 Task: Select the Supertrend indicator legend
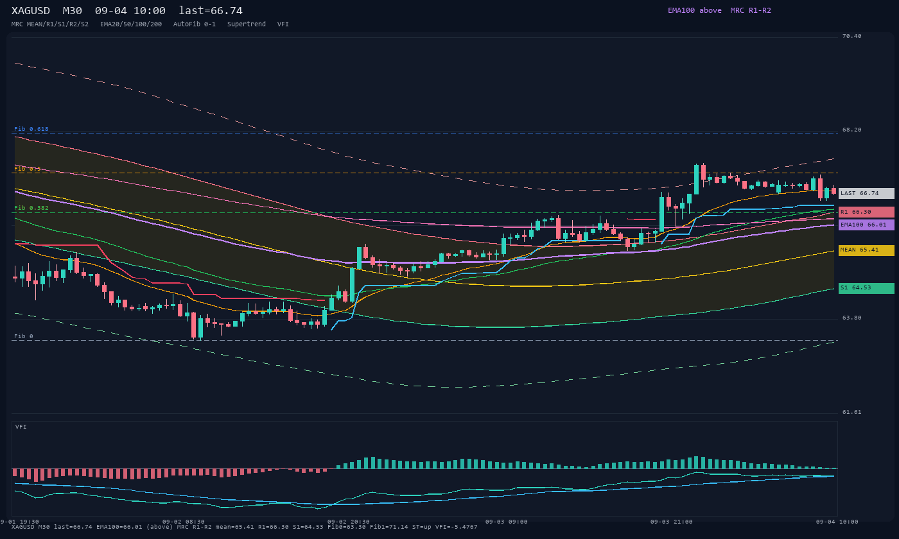247,24
